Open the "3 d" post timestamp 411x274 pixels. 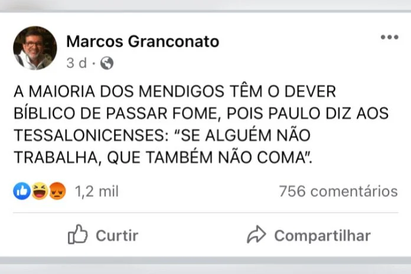77,62
